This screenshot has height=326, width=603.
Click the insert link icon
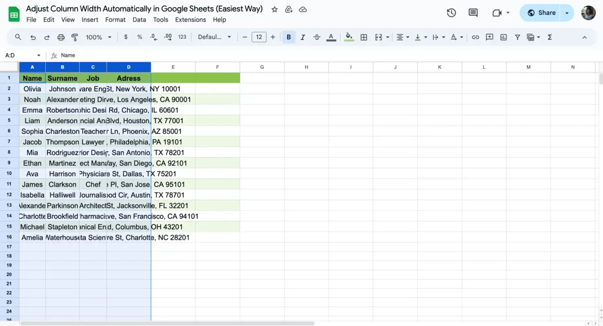coord(475,37)
